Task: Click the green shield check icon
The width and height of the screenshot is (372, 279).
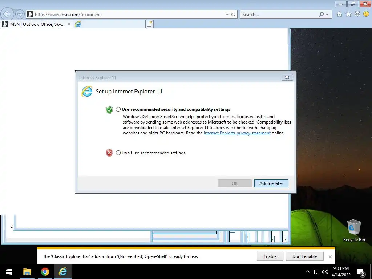Action: pyautogui.click(x=109, y=110)
